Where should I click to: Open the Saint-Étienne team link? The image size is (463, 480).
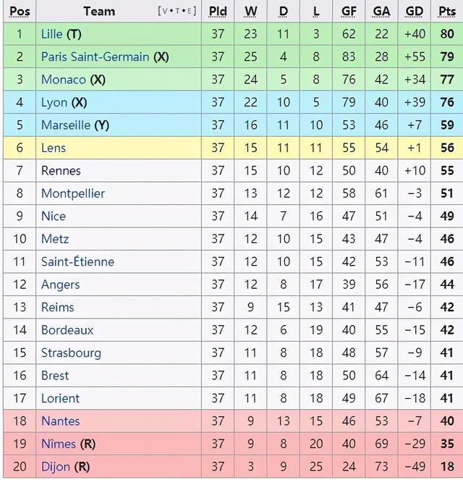pyautogui.click(x=77, y=262)
